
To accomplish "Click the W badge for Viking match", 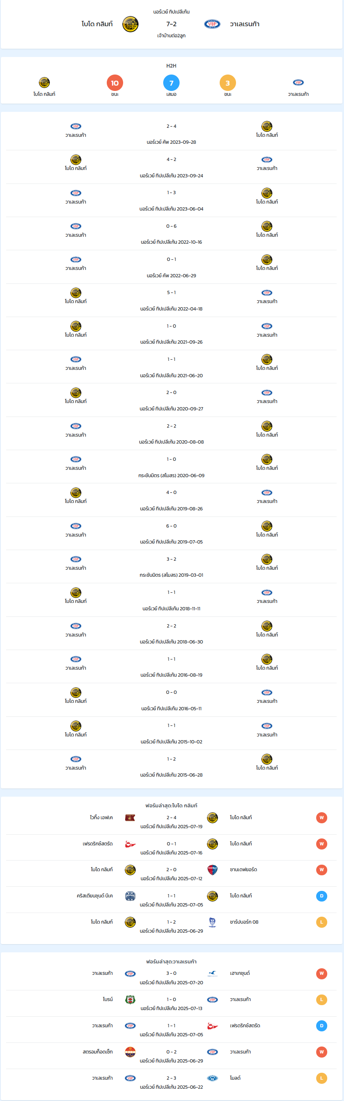I will [x=322, y=818].
